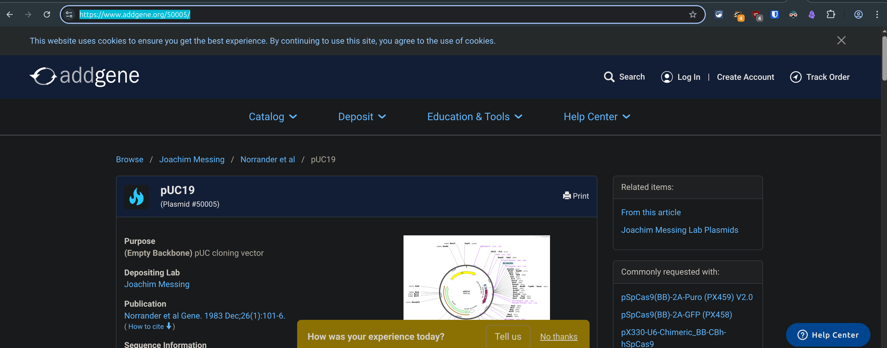This screenshot has width=887, height=348.
Task: Open the uBlock extension icon with badge 4
Action: (757, 15)
